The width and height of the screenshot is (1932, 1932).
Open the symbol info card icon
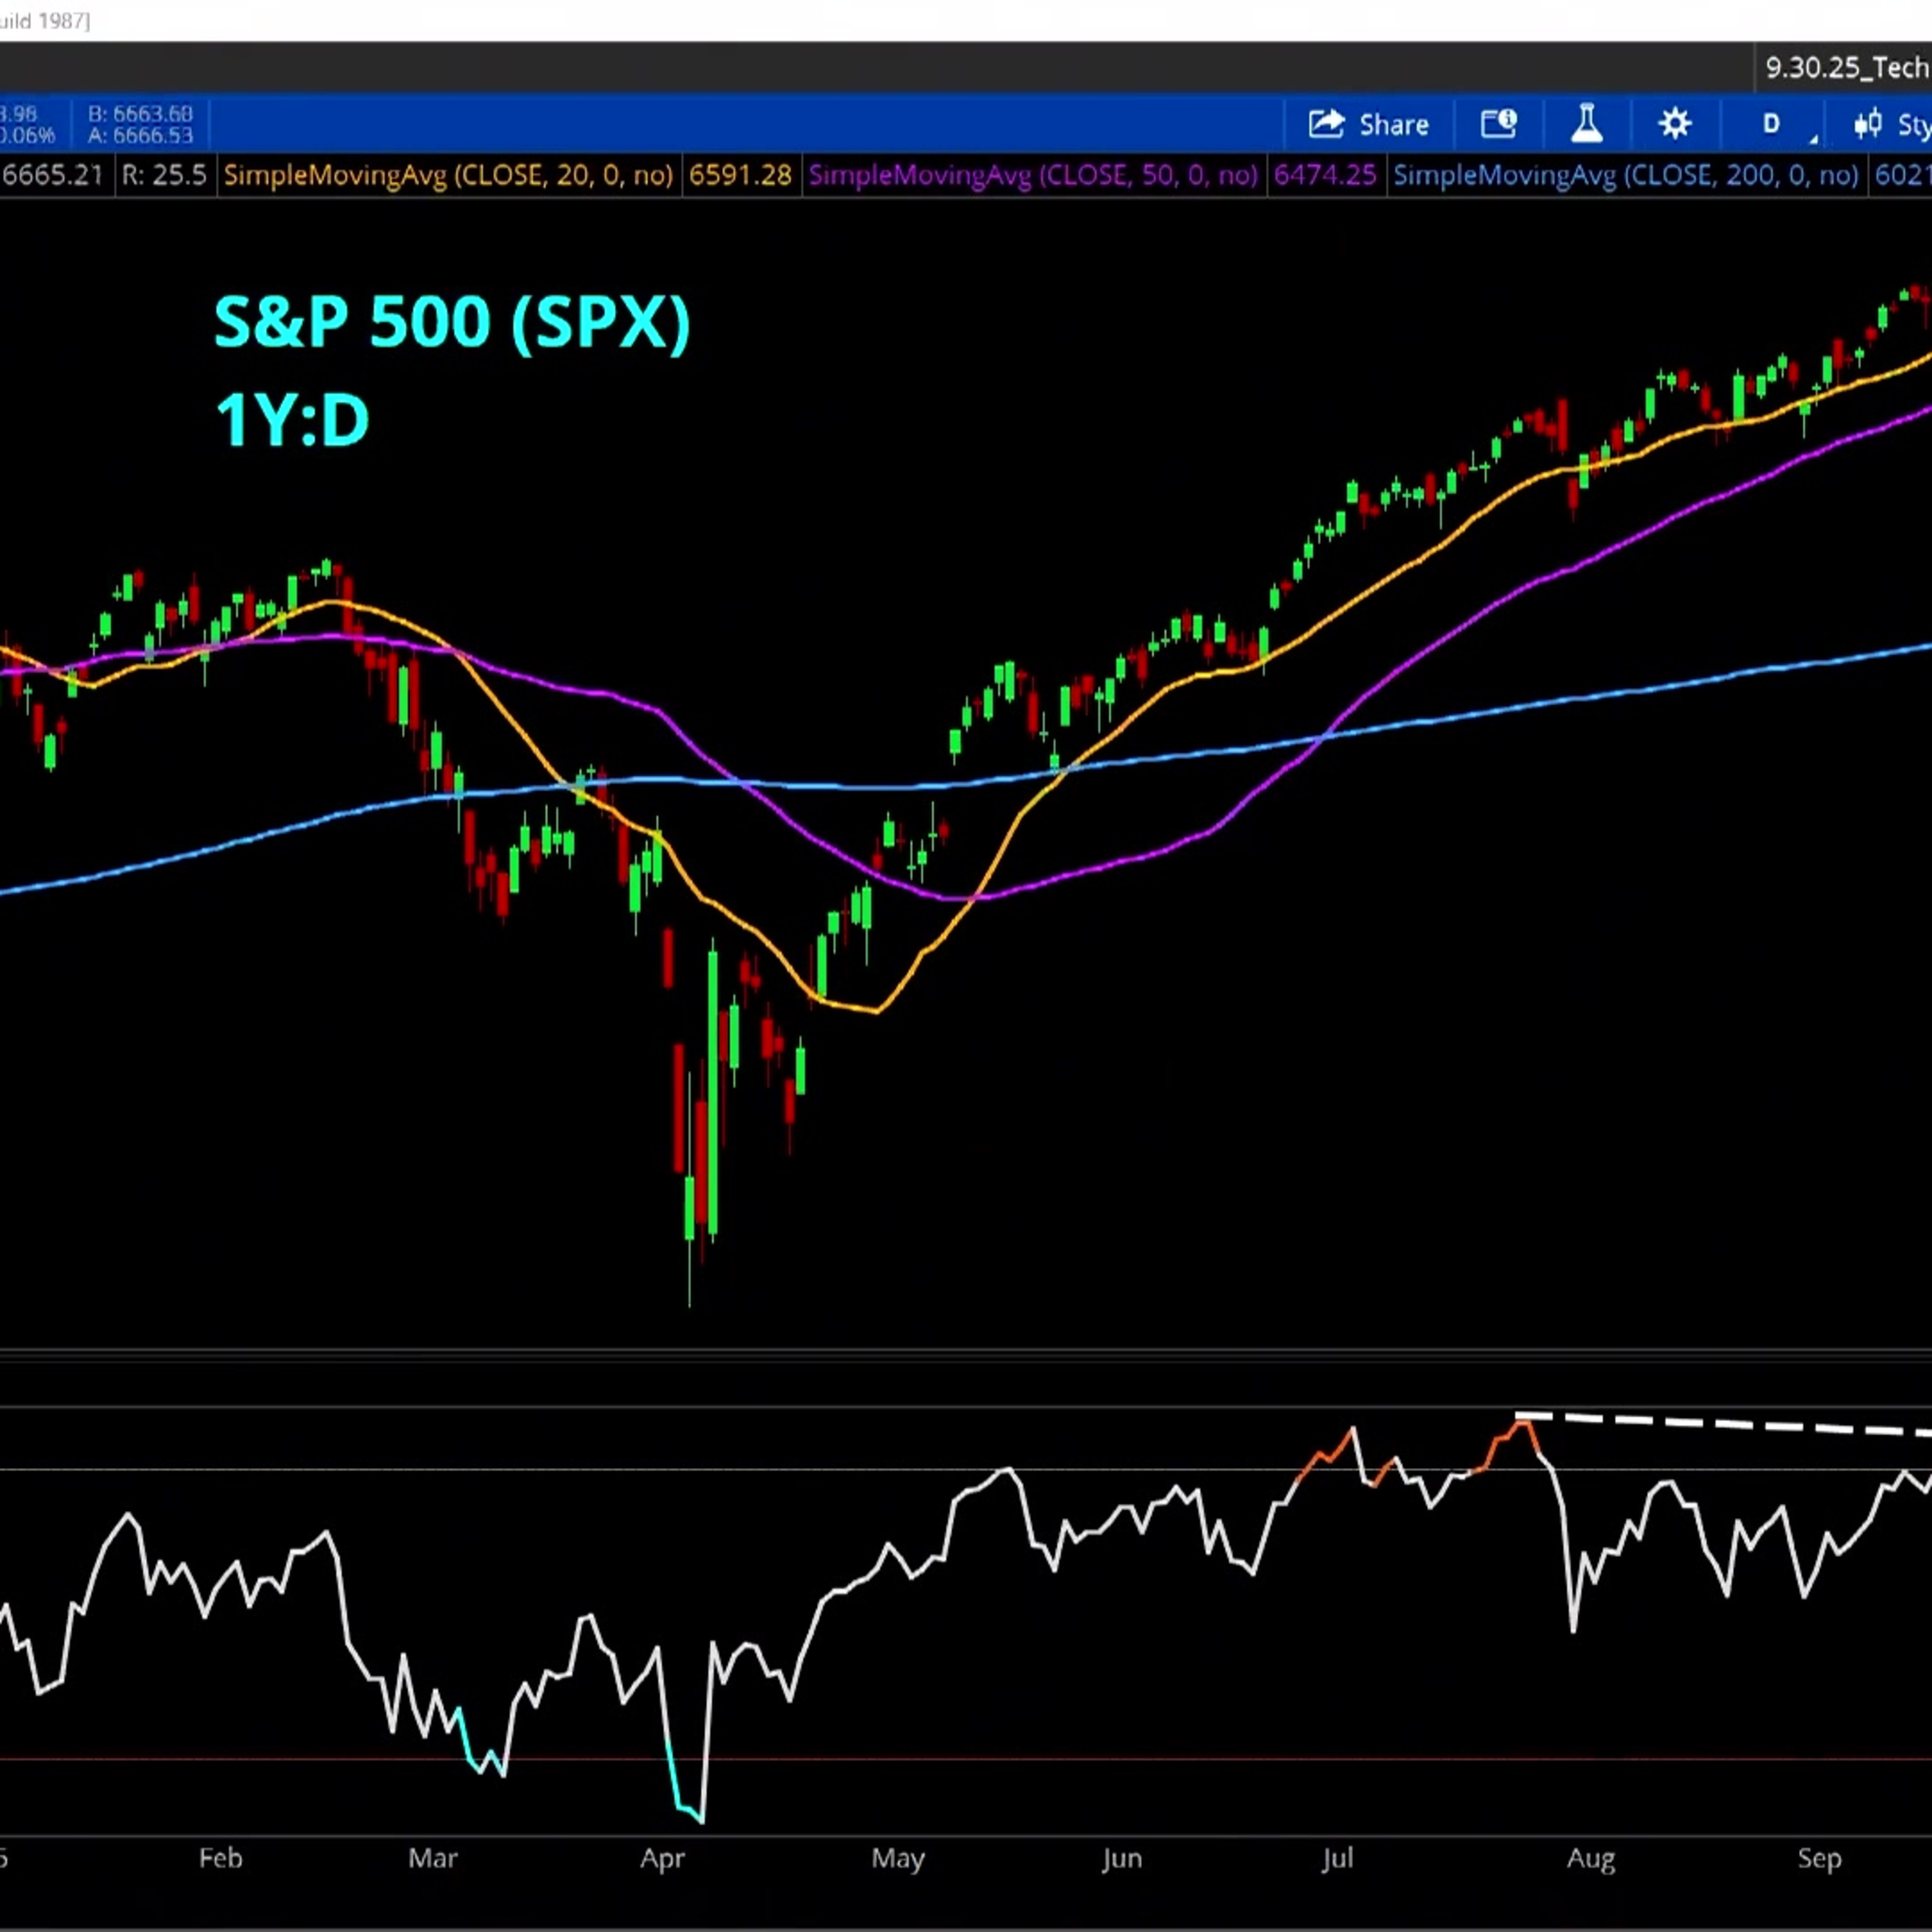(1498, 124)
